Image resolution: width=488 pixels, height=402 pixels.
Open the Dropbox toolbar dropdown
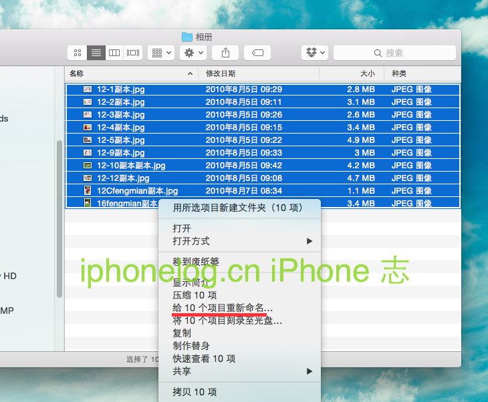tap(315, 53)
